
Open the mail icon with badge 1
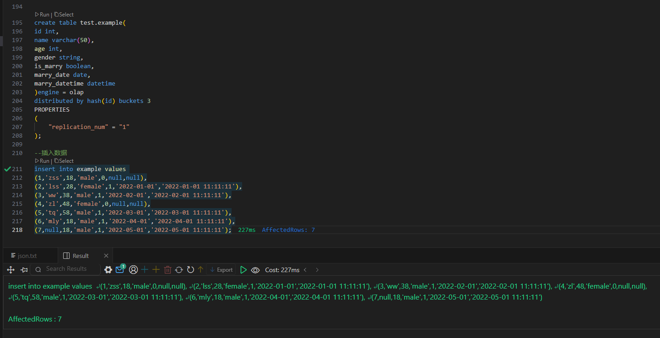tap(120, 269)
